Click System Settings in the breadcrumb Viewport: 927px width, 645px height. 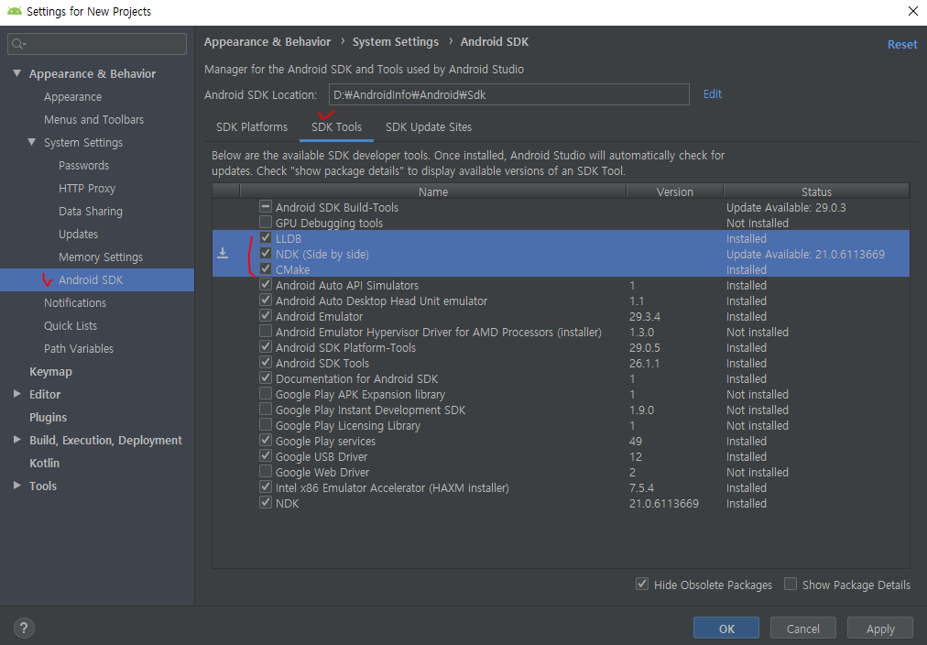(x=396, y=42)
